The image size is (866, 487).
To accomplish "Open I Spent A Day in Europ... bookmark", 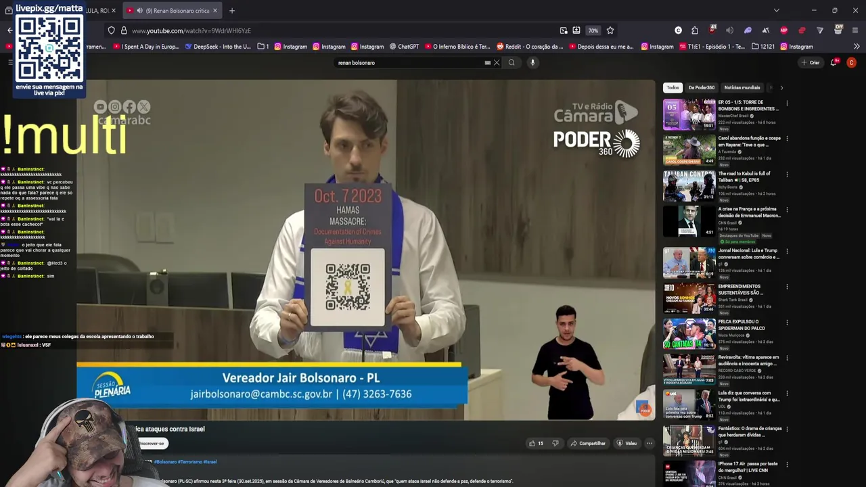I will [146, 47].
